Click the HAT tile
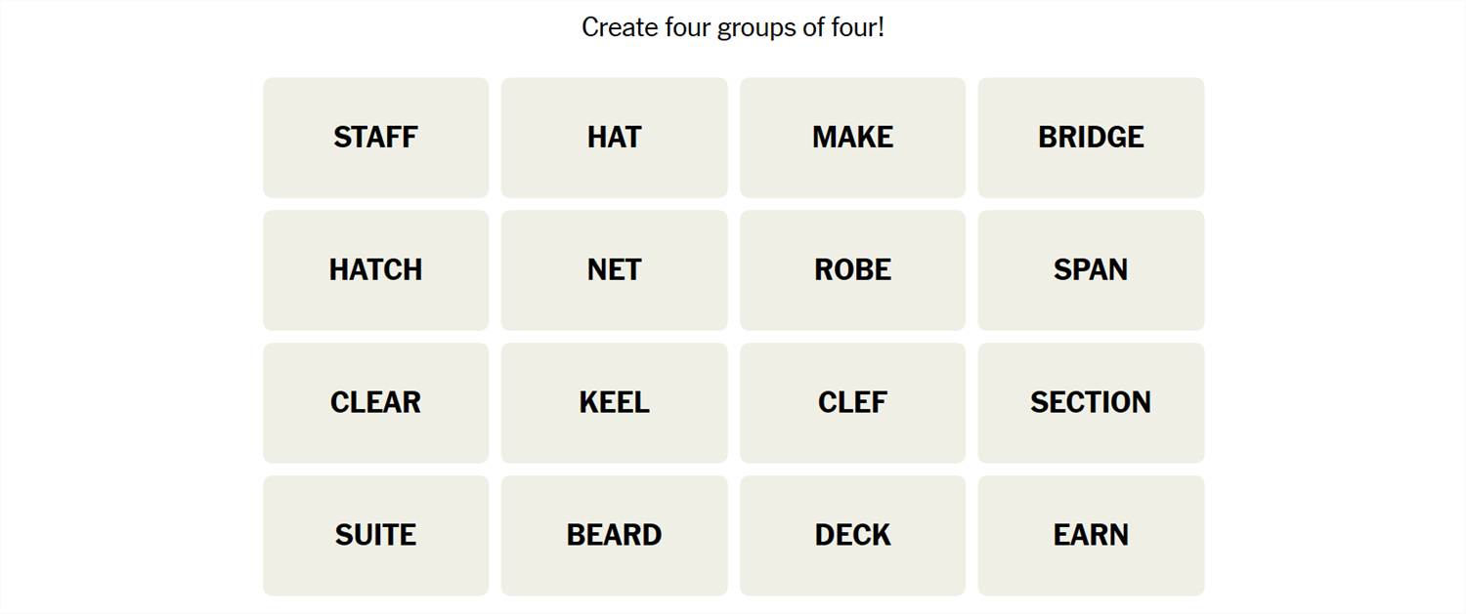Screen dimensions: 1466x614 [614, 138]
